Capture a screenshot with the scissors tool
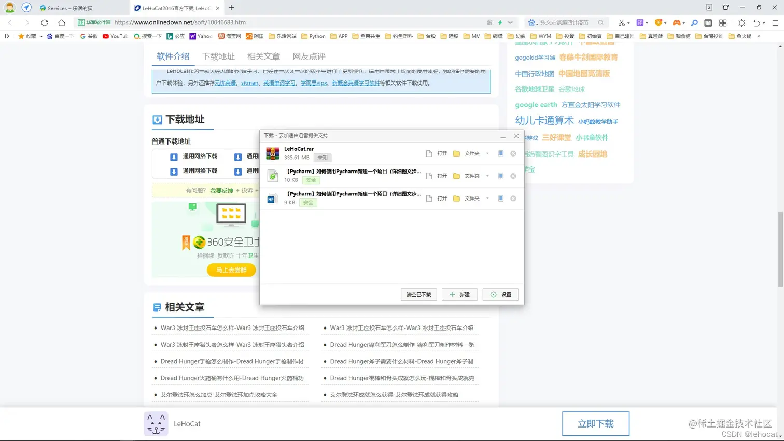Viewport: 784px width, 441px height. [622, 22]
